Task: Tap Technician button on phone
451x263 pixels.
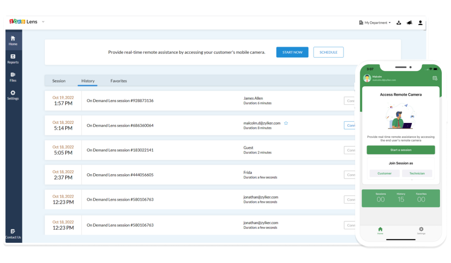Action: (x=417, y=173)
